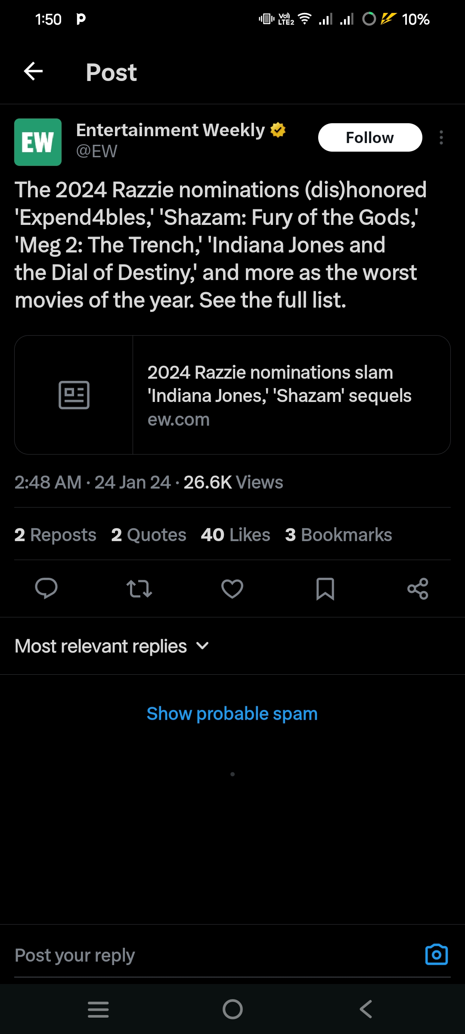Tap the repost arrows icon
Viewport: 465px width, 1034px height.
(139, 589)
